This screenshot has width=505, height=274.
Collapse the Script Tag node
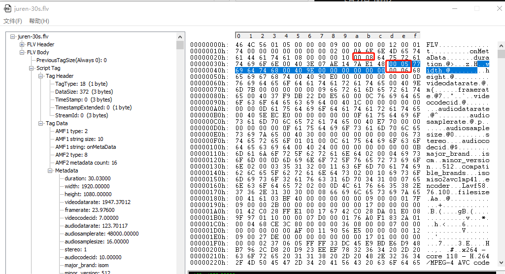(x=31, y=68)
